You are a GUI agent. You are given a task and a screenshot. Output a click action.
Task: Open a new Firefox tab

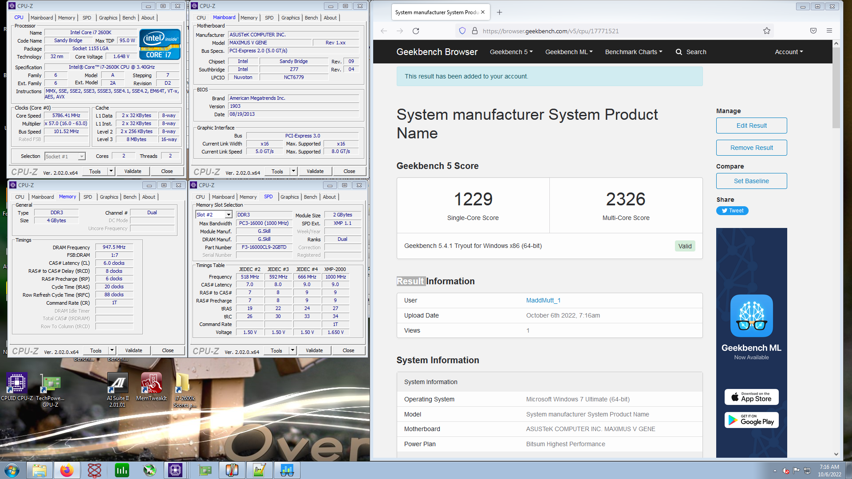coord(499,12)
